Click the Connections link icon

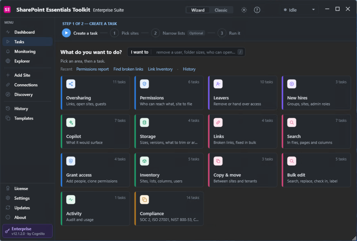click(x=8, y=85)
